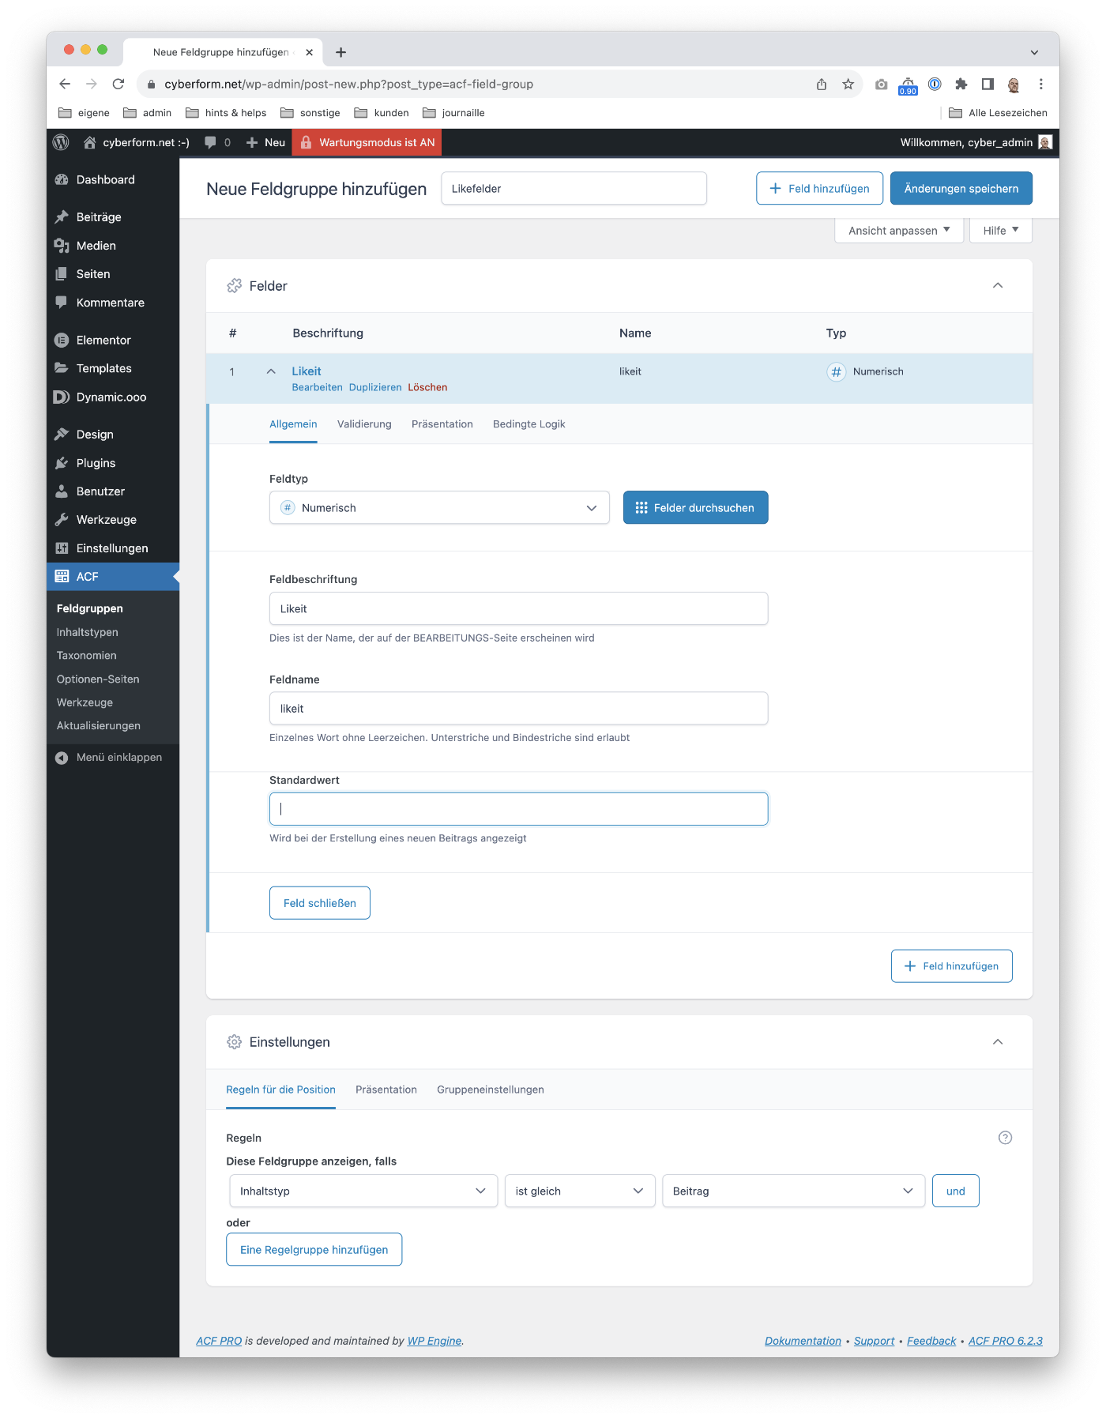This screenshot has width=1106, height=1419.
Task: Click the help question mark beside Regeln
Action: [1005, 1138]
